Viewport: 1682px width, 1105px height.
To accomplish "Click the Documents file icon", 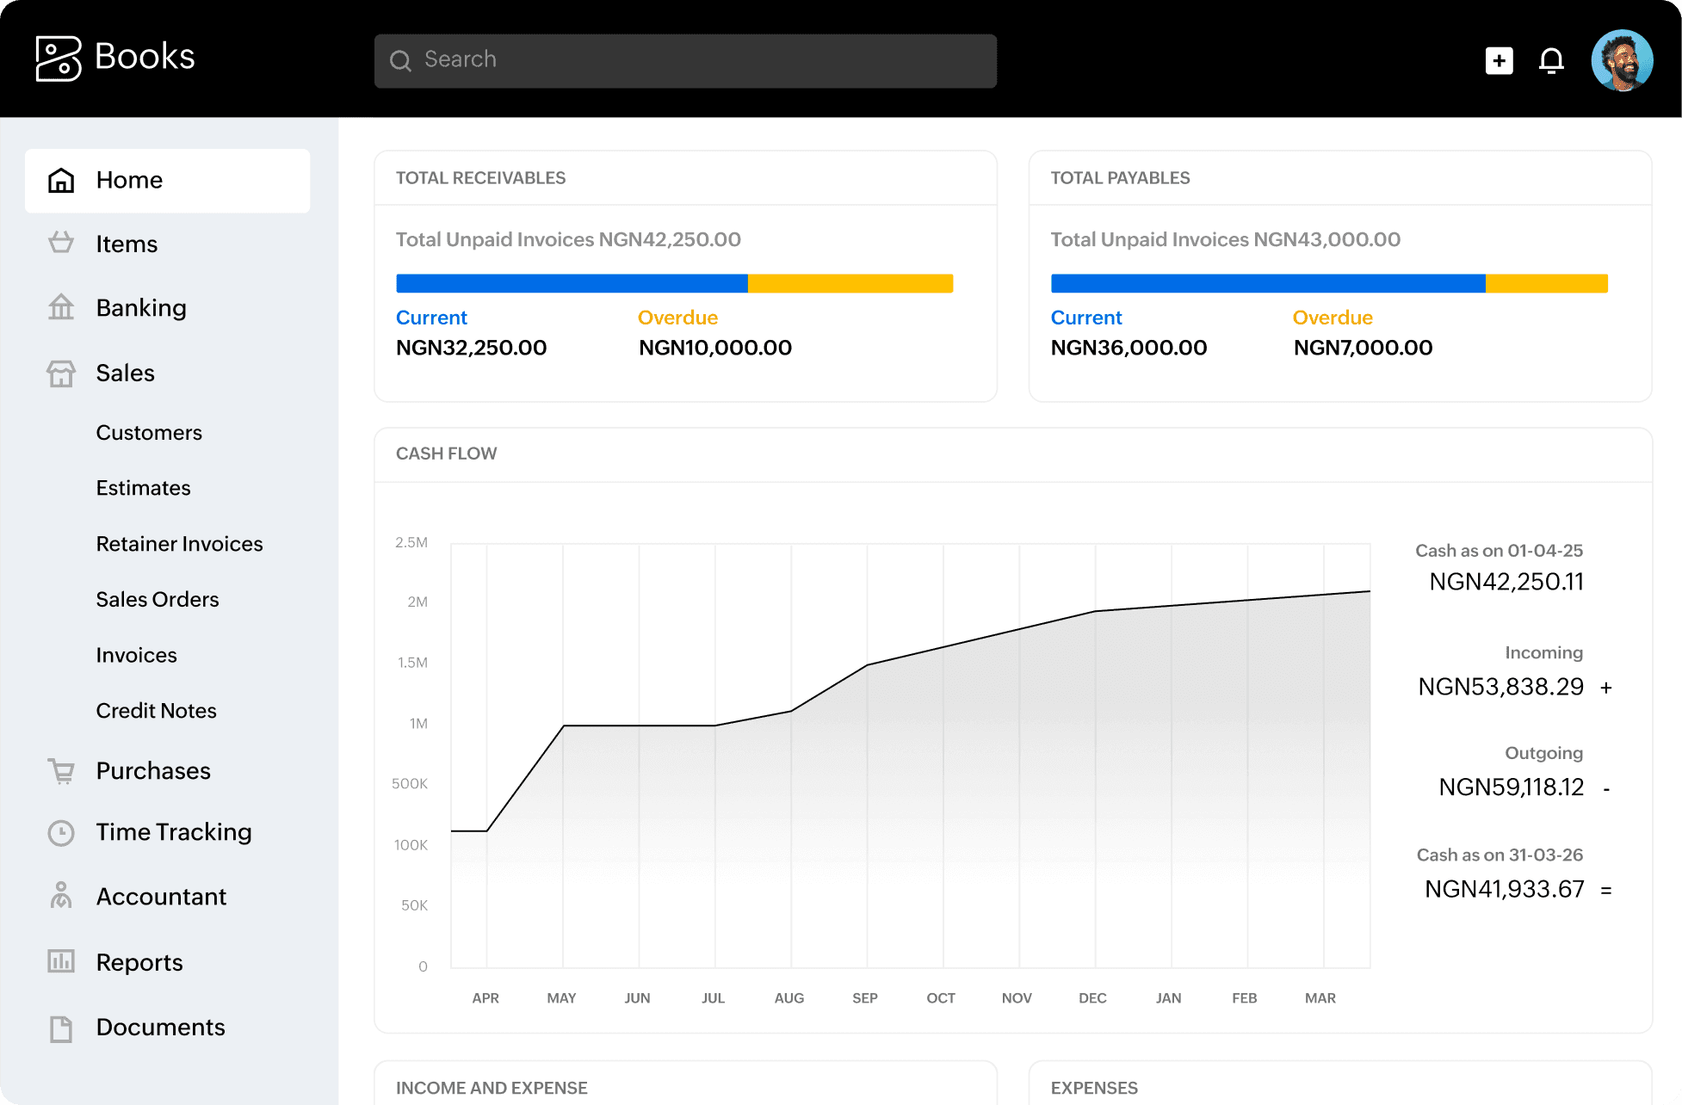I will point(61,1028).
